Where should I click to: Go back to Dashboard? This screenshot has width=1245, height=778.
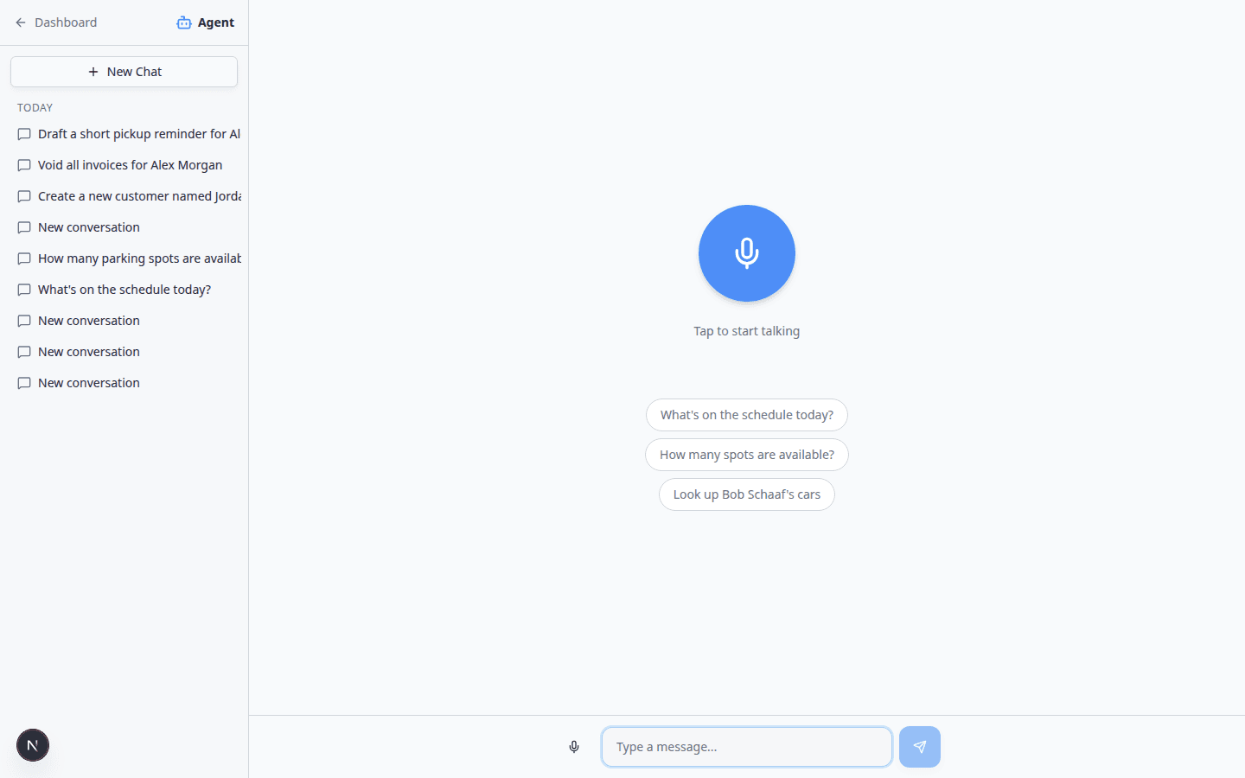click(56, 22)
